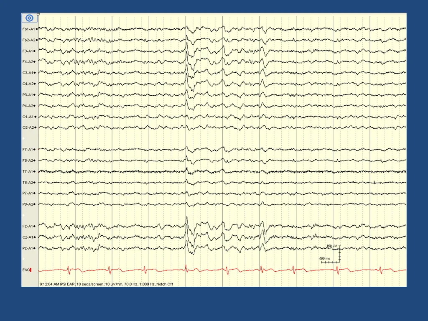Select the C3-A1 channel label

pos(28,73)
